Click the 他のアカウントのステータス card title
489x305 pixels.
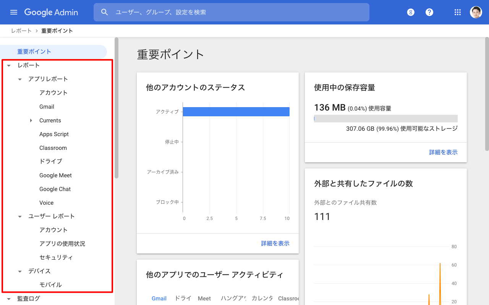(196, 87)
